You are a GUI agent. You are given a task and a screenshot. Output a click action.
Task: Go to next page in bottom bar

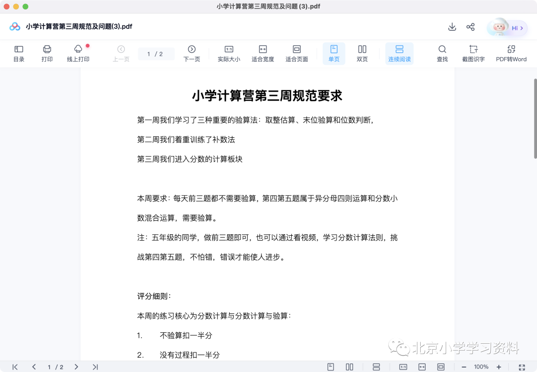point(76,367)
